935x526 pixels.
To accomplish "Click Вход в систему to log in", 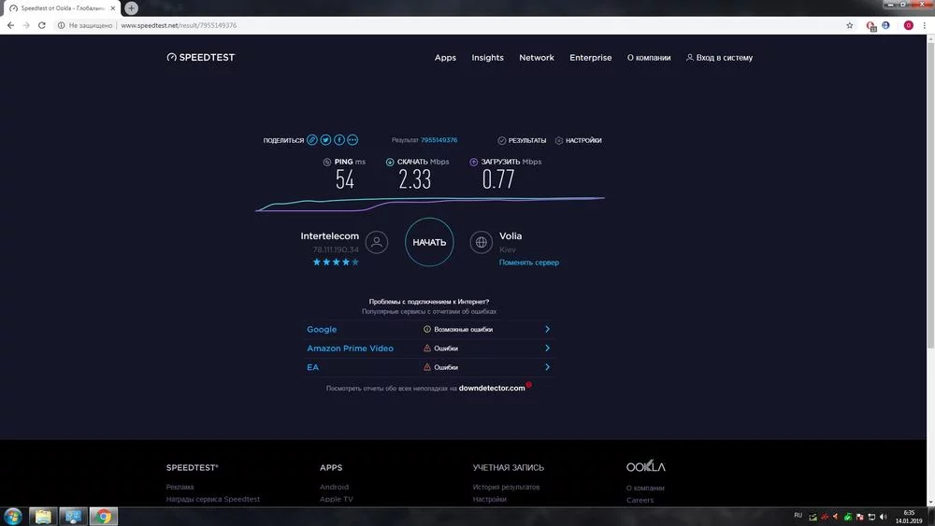I will tap(719, 58).
